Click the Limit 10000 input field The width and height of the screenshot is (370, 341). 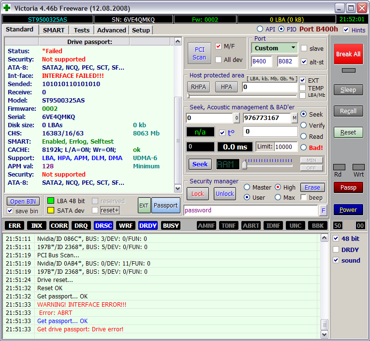[x=286, y=147]
